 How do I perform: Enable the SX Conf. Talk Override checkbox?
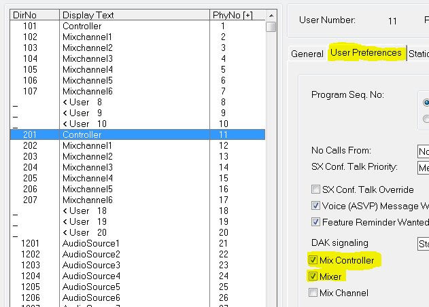(x=316, y=189)
